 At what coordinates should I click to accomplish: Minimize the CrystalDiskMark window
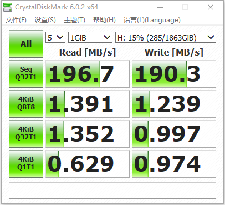(x=160, y=7)
